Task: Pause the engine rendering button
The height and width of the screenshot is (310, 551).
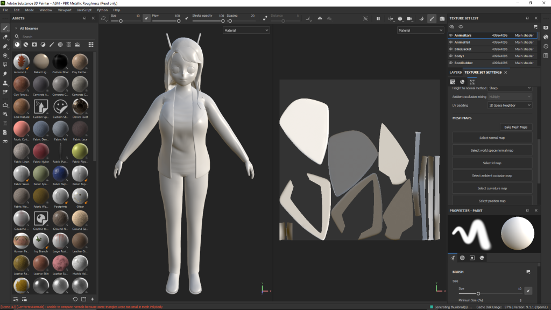Action: 378,18
